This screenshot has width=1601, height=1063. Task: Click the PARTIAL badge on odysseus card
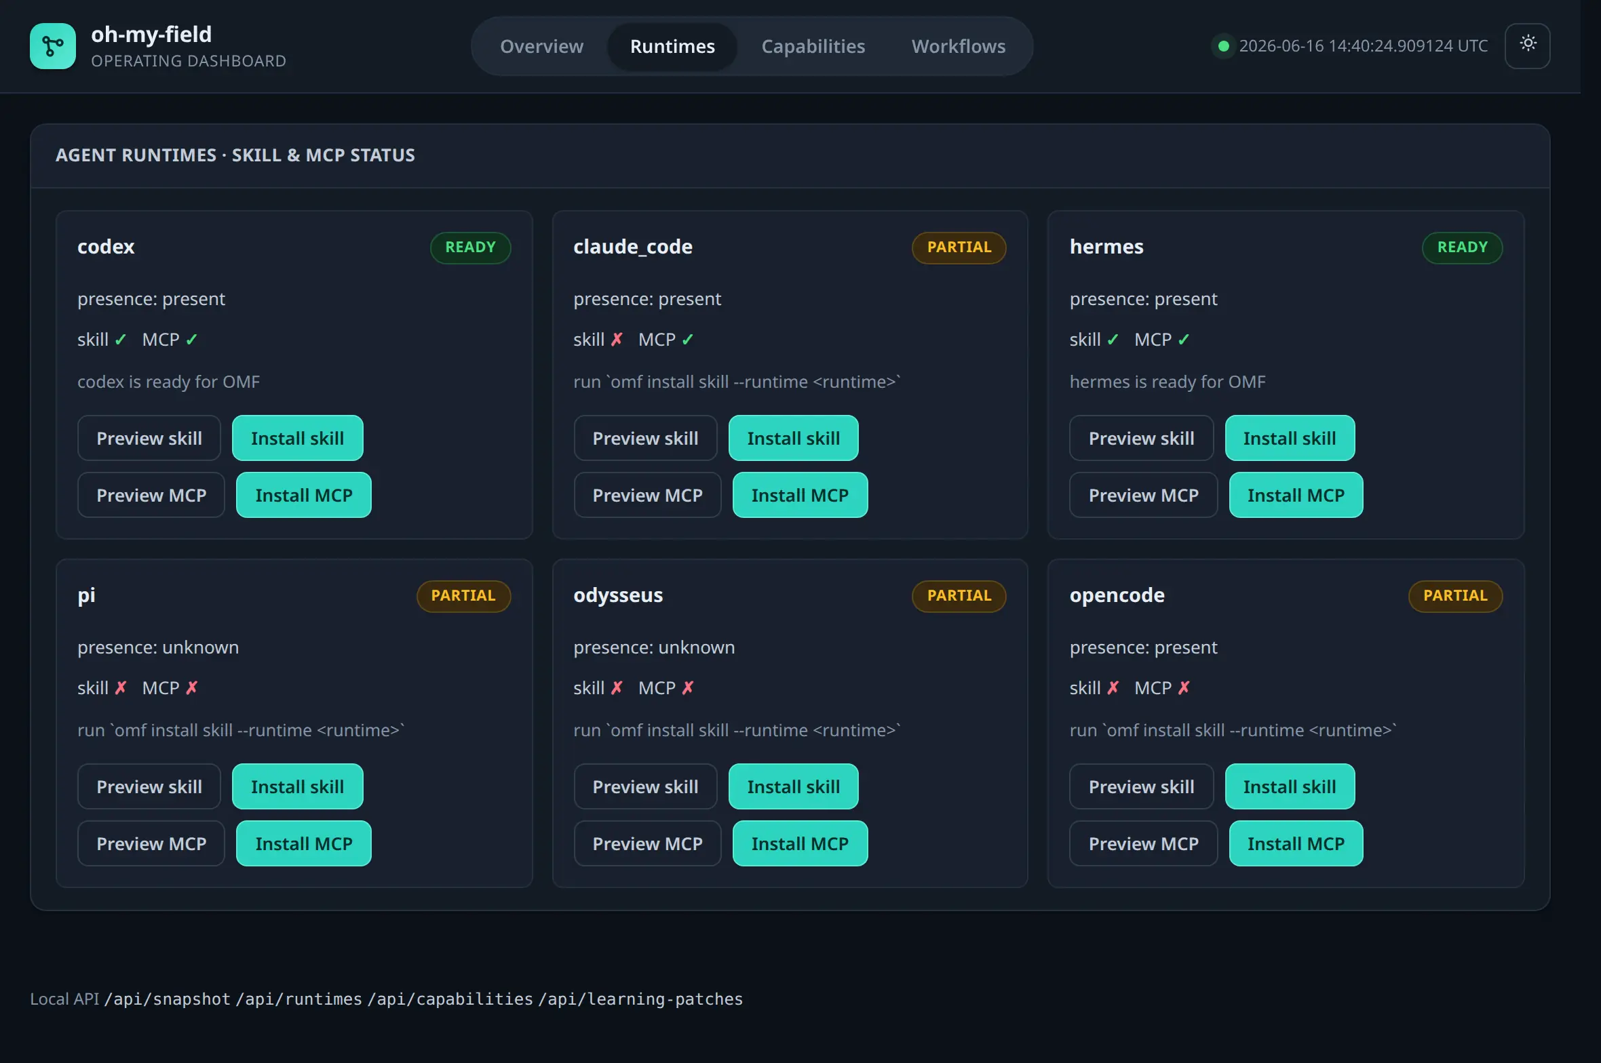click(x=959, y=596)
